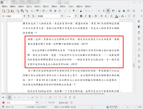Click Zotero Add/Edit Bibliography icon
Screen dimensions: 143x109
[x=12, y=11]
